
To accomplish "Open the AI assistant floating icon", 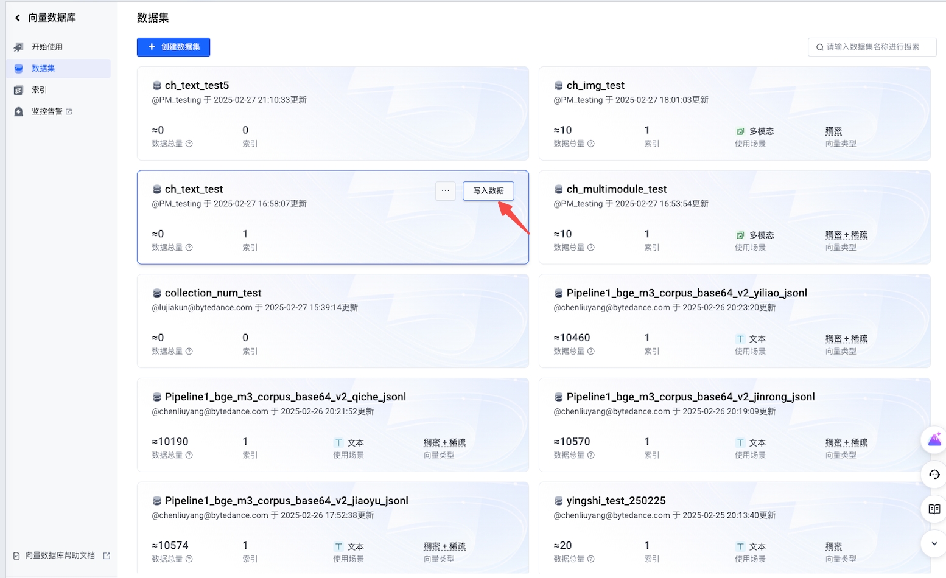I will coord(934,439).
